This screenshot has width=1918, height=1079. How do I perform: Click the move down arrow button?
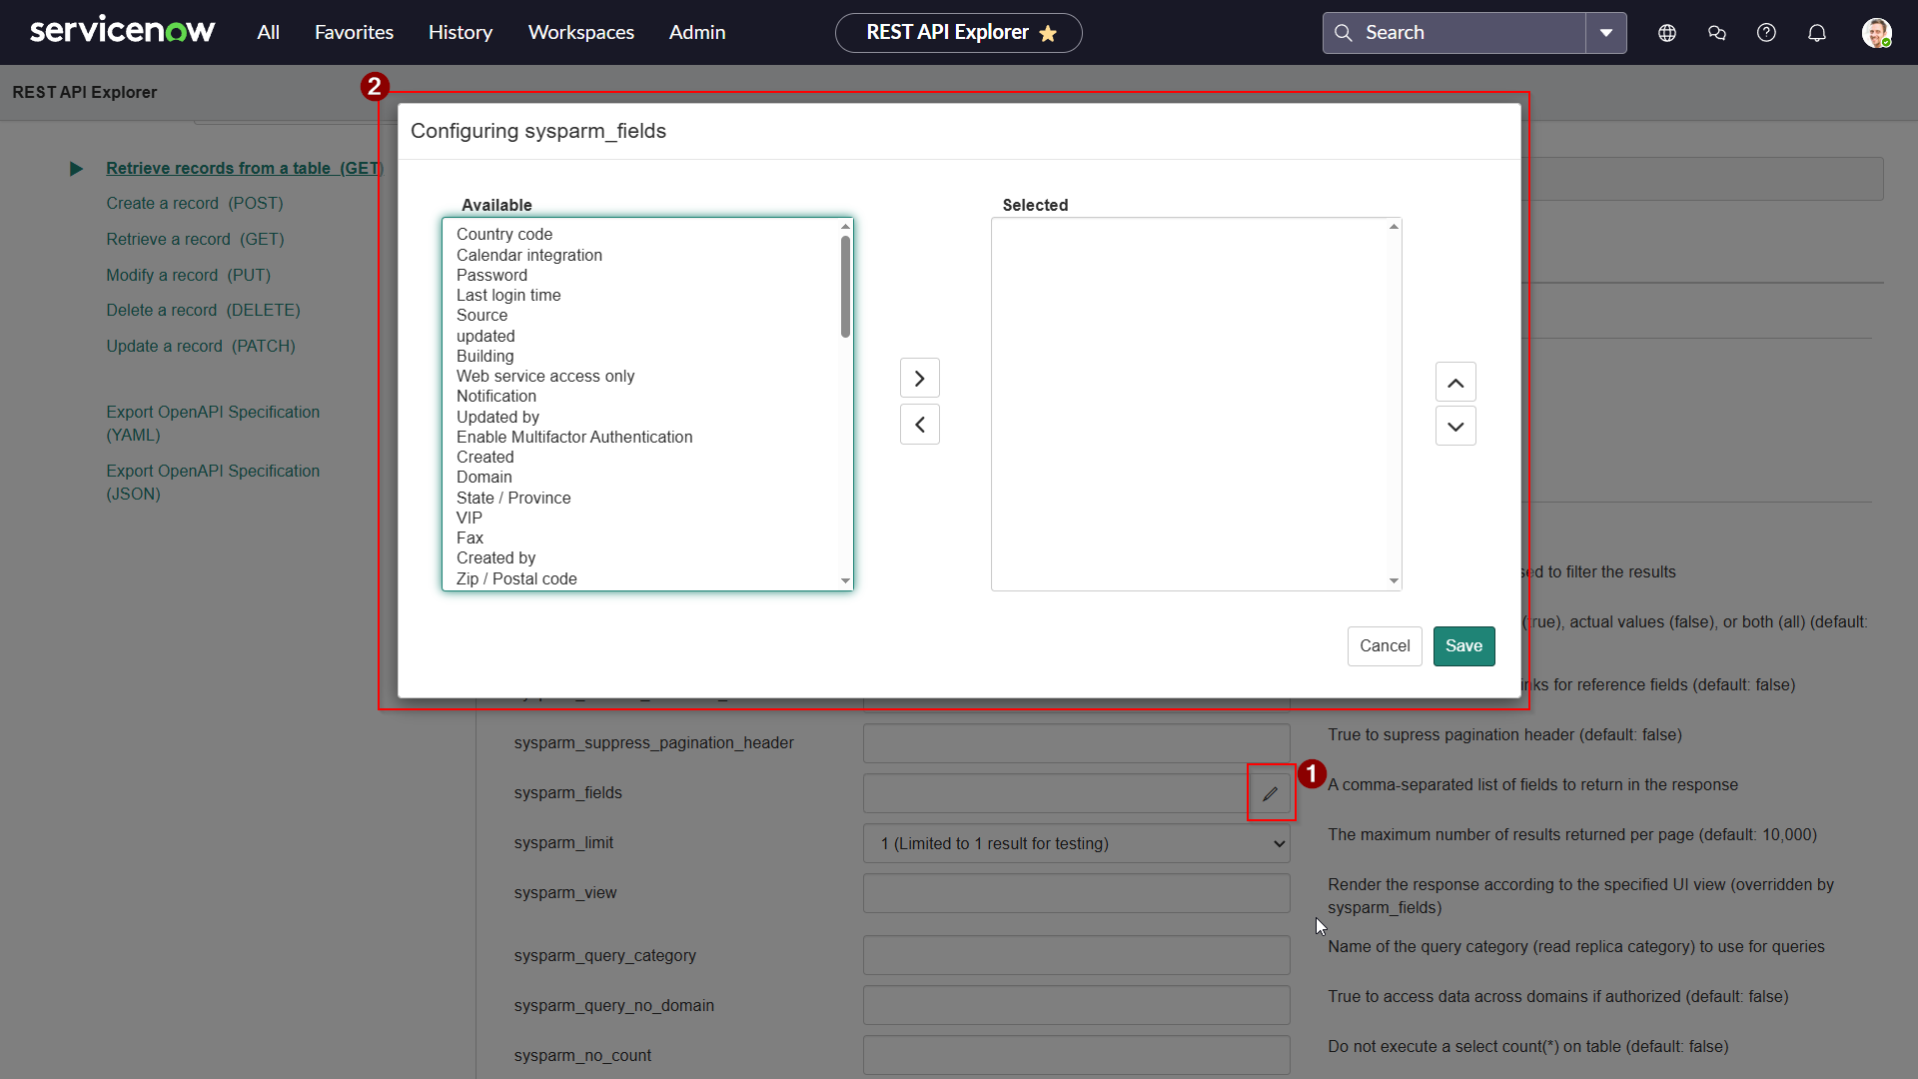[1454, 427]
